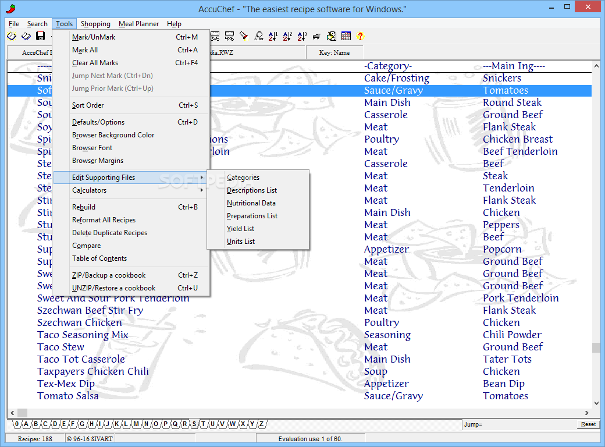
Task: Select Delete Duplicate Recipes
Action: tap(131, 232)
